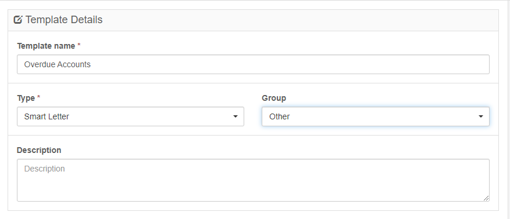Viewport: 510px width, 219px height.
Task: Click the Group dropdown caret arrow
Action: click(x=481, y=116)
